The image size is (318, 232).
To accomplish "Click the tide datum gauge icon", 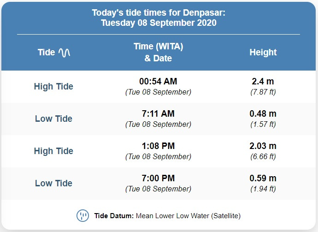I will point(82,215).
